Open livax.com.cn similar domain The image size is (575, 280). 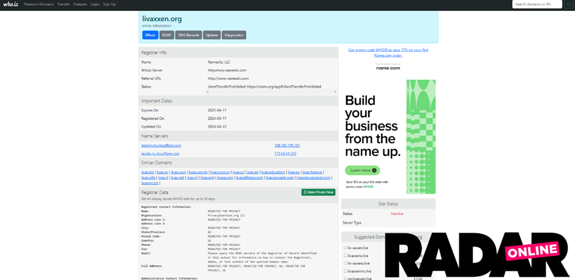coord(220,172)
